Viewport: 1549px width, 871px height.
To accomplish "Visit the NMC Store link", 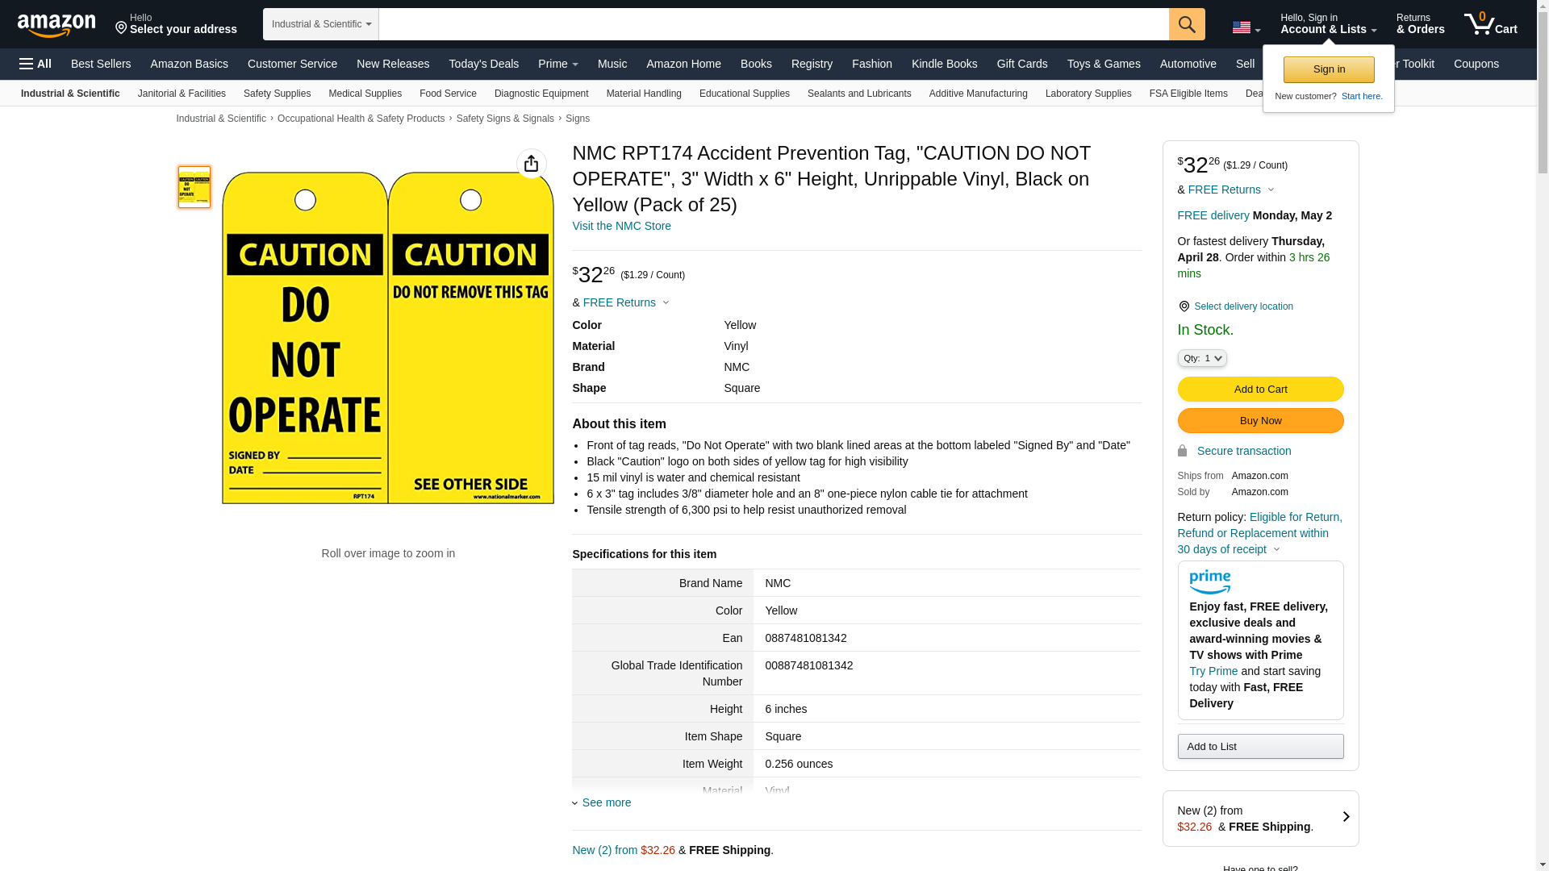I will point(621,226).
